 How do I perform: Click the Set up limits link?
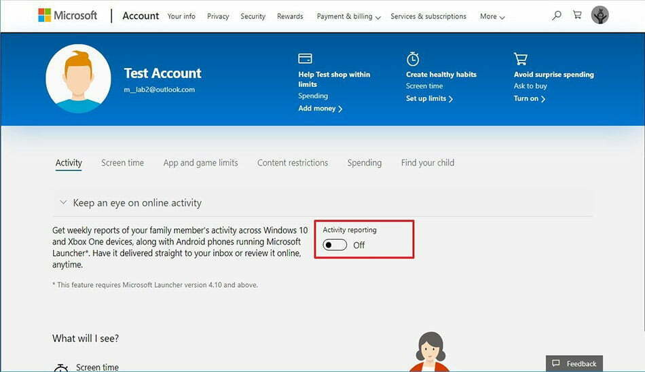(x=429, y=98)
